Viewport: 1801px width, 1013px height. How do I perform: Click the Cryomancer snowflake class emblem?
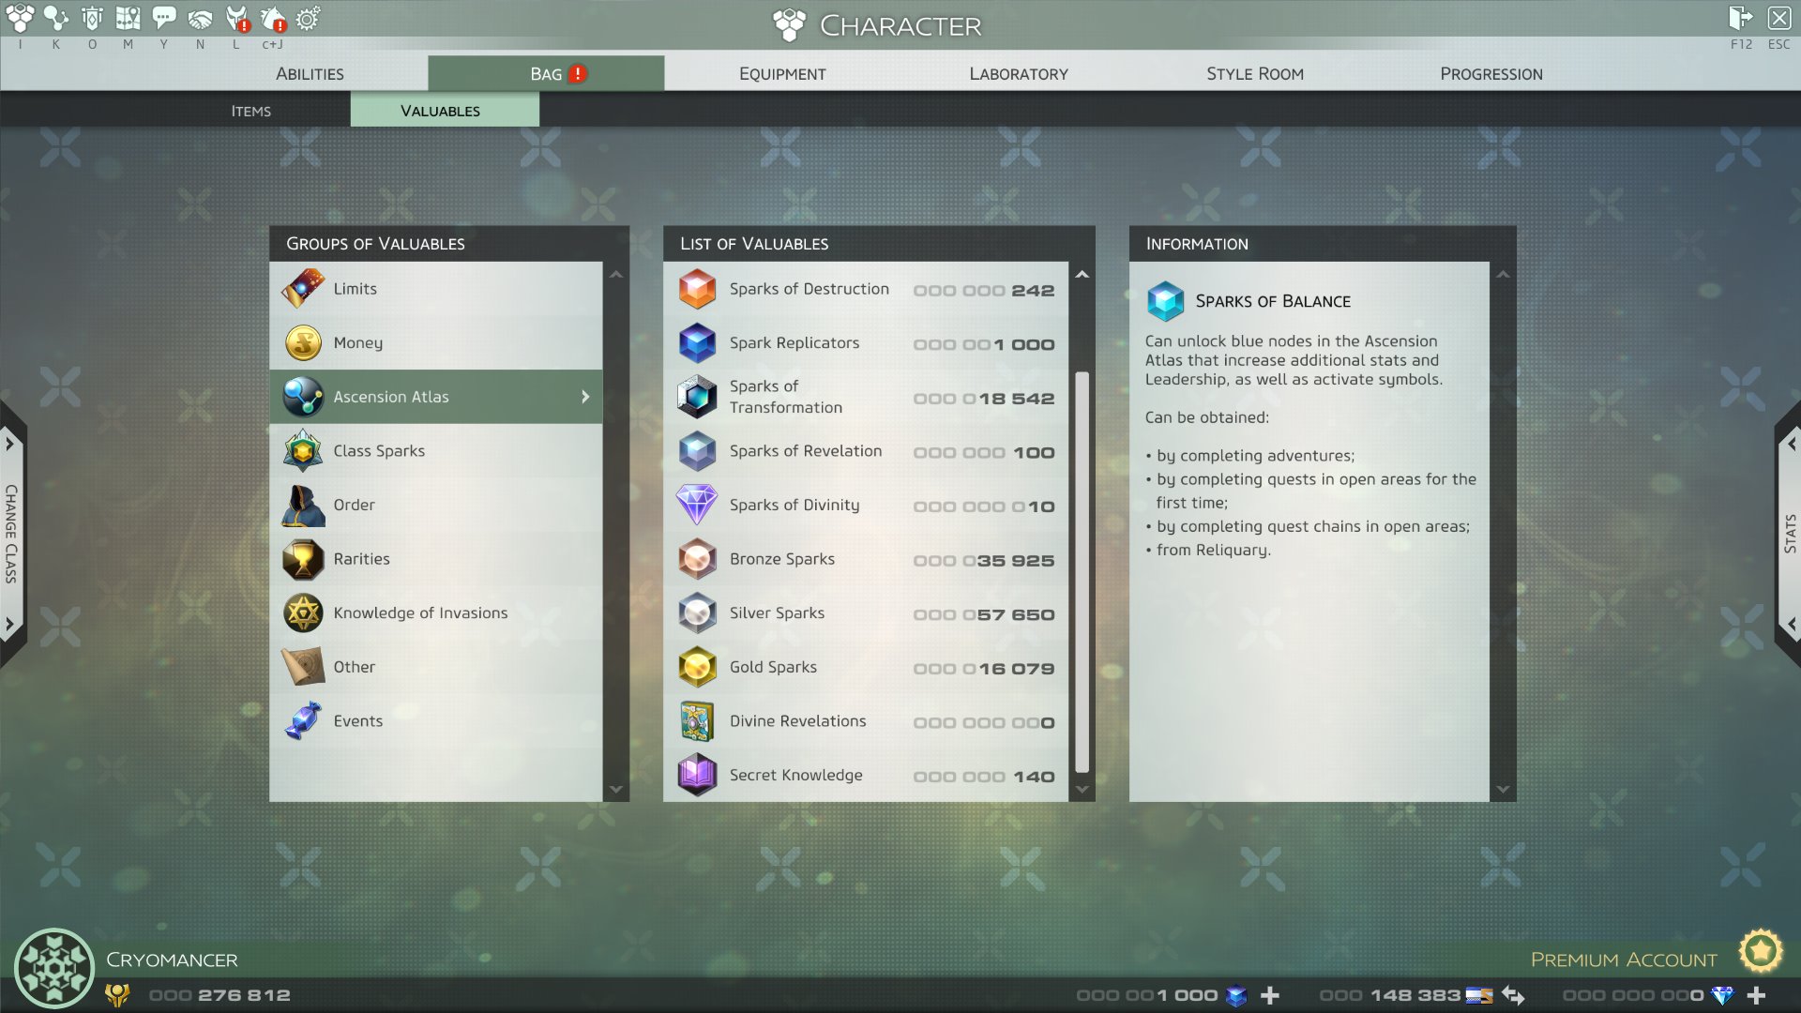coord(54,968)
